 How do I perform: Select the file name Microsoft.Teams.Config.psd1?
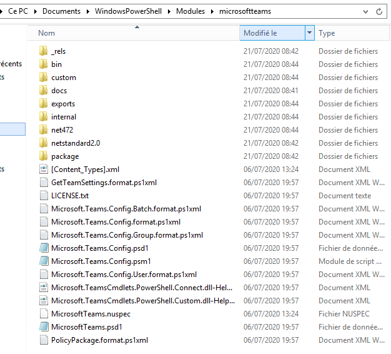tap(100, 248)
